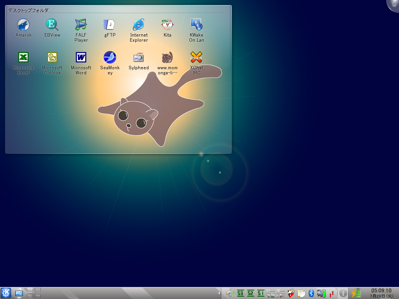Switch to top-right virtual desktop in pager
Viewport: 399px width, 299px height.
click(x=38, y=290)
